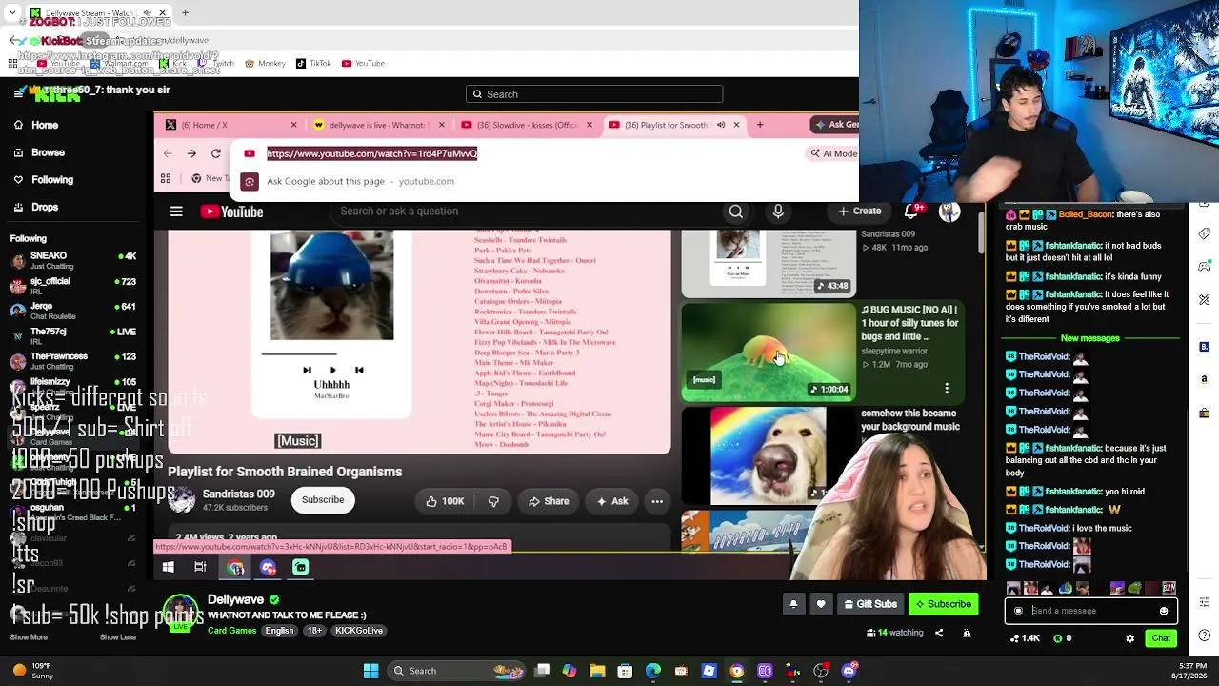Image resolution: width=1219 pixels, height=686 pixels.
Task: Open YouTube notifications bell
Action: [911, 212]
